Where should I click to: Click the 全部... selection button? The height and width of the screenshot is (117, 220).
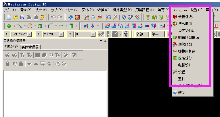[x=142, y=34]
